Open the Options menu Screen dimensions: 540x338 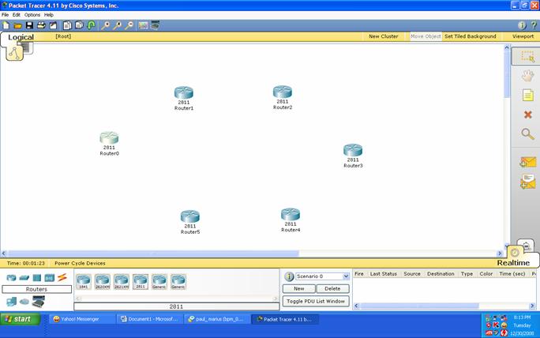(32, 15)
